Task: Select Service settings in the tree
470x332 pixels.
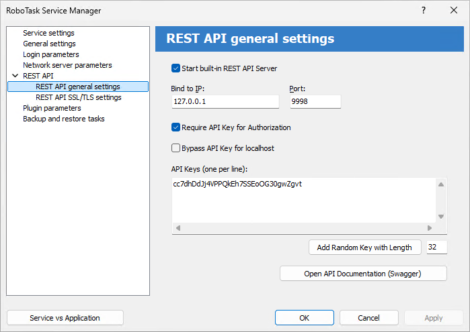Action: click(48, 33)
